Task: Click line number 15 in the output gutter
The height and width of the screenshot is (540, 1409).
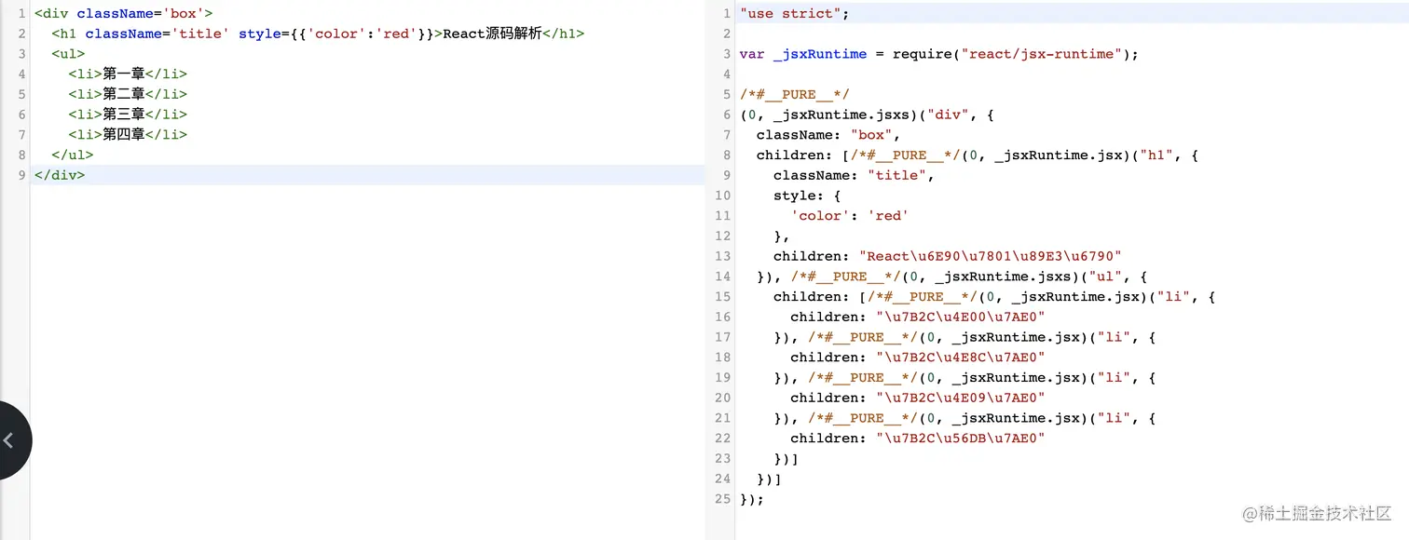Action: click(x=723, y=297)
